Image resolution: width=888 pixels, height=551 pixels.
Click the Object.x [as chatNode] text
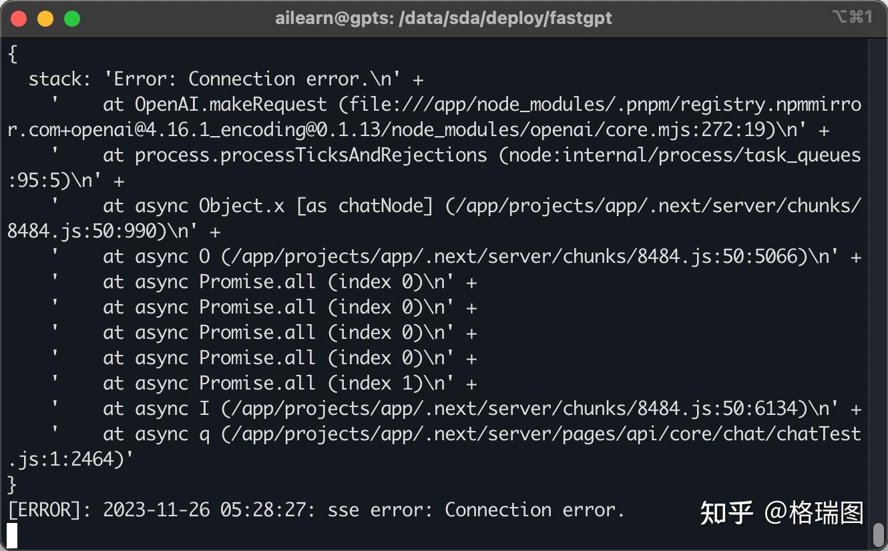pos(316,206)
